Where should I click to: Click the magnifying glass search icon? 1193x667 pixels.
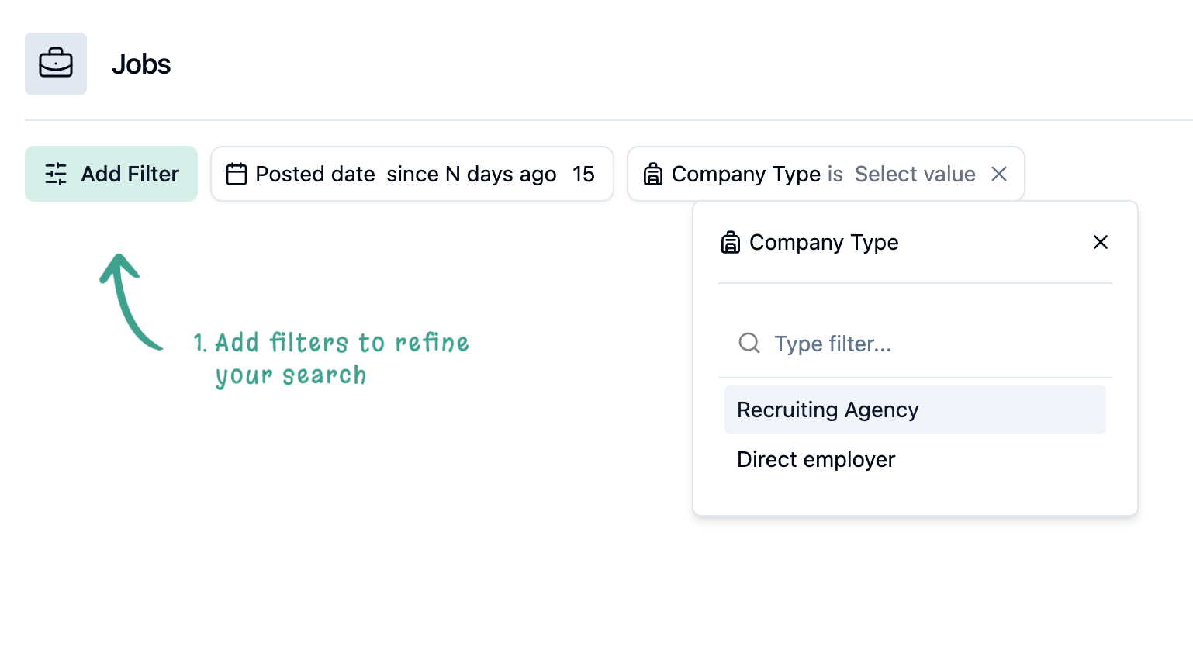(749, 343)
